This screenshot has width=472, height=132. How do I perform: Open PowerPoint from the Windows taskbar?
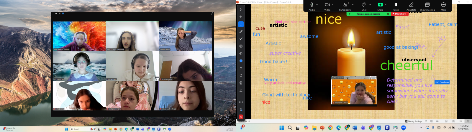322,128
